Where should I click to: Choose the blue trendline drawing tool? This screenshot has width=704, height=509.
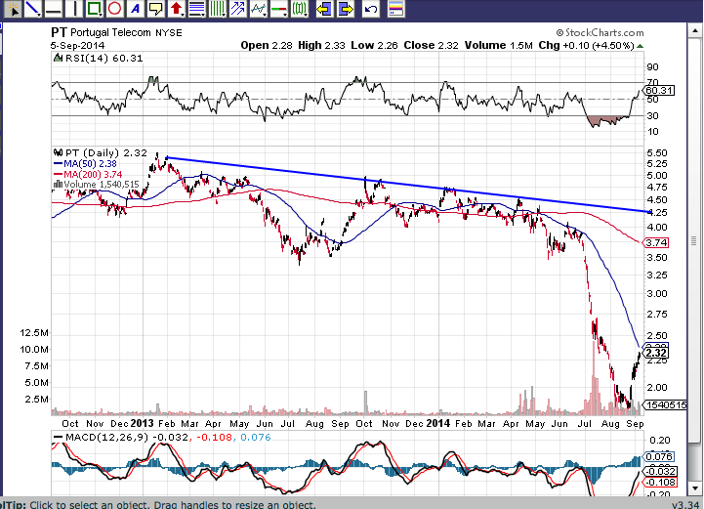(31, 9)
